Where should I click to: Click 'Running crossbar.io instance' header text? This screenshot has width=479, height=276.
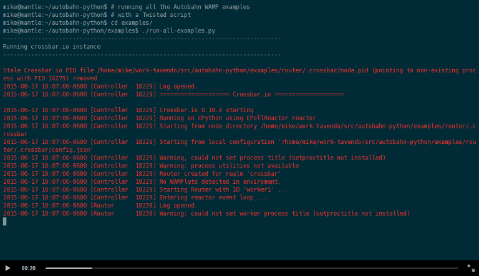[x=52, y=47]
